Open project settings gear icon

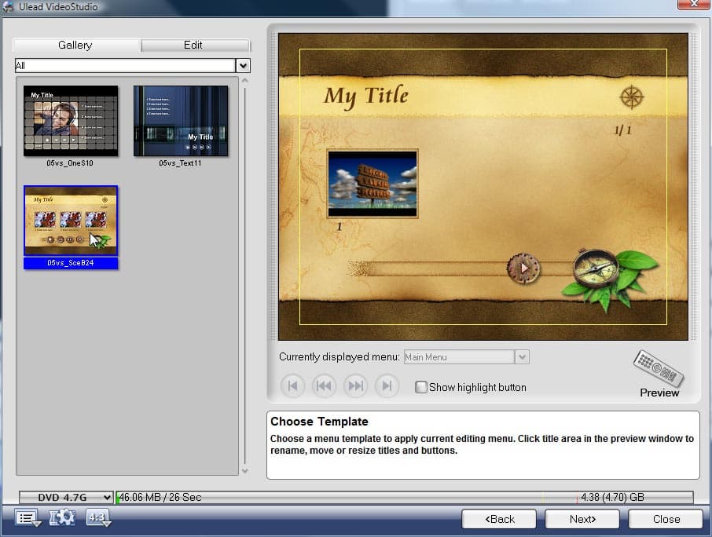pos(62,517)
